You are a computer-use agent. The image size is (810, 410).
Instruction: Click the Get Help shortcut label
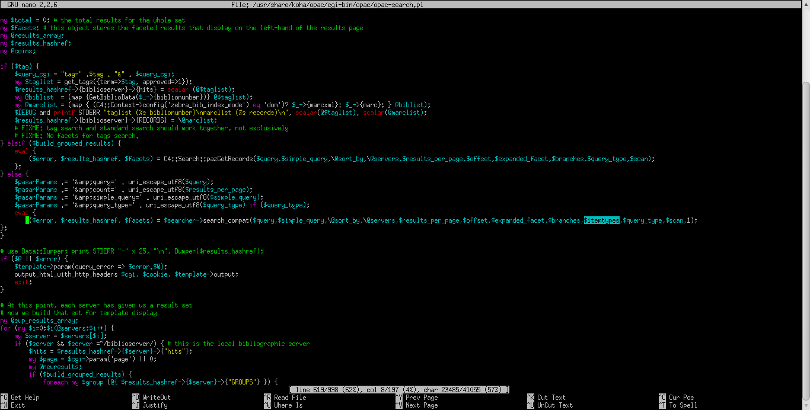pyautogui.click(x=24, y=398)
